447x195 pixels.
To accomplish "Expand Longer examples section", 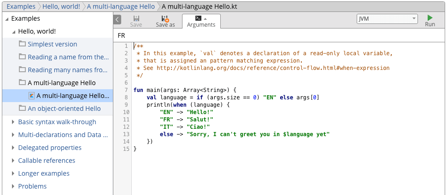I will point(13,173).
